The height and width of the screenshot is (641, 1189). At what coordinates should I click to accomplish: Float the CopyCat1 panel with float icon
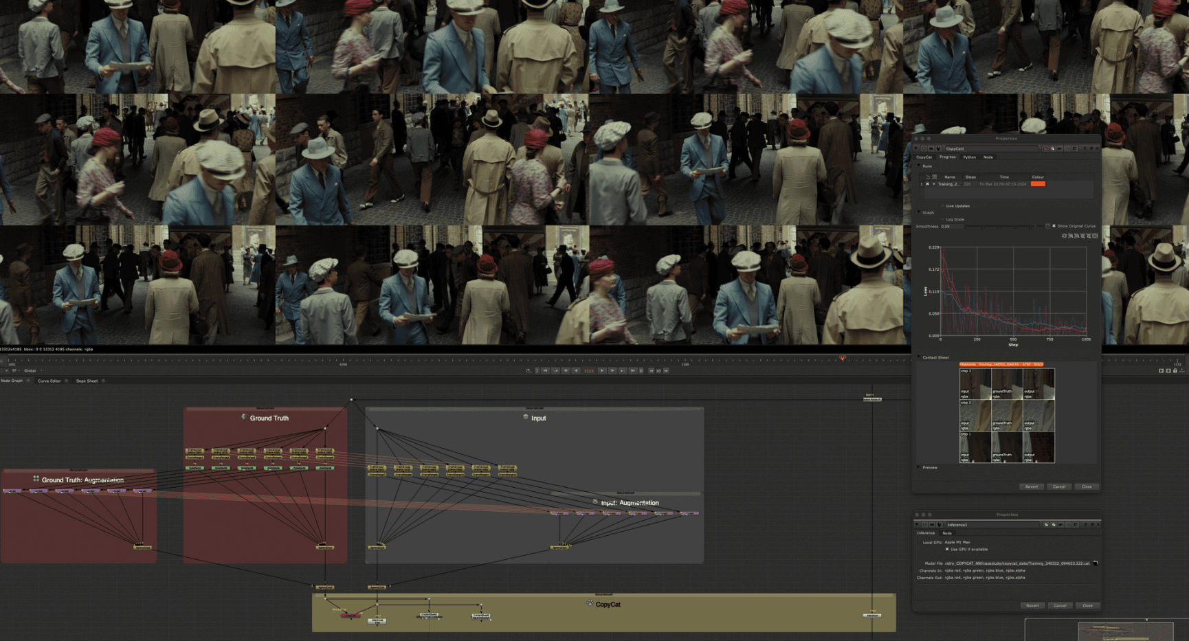(1091, 148)
